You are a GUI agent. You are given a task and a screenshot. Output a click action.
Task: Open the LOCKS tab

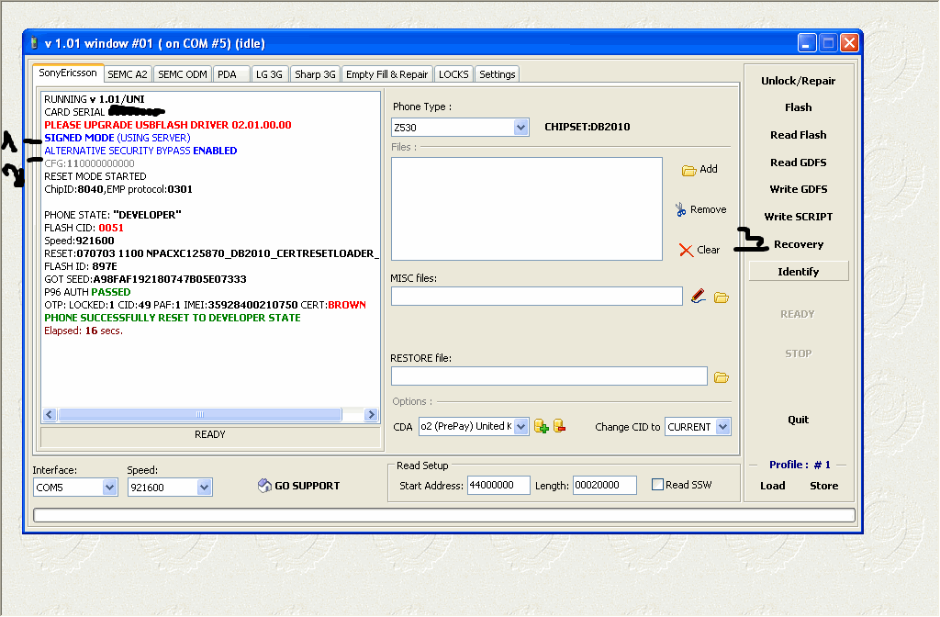pos(453,74)
